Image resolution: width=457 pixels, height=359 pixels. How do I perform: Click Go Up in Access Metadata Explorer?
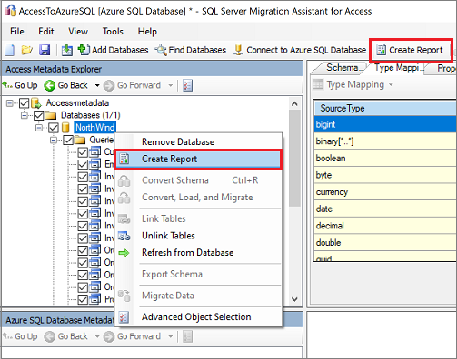pyautogui.click(x=20, y=85)
